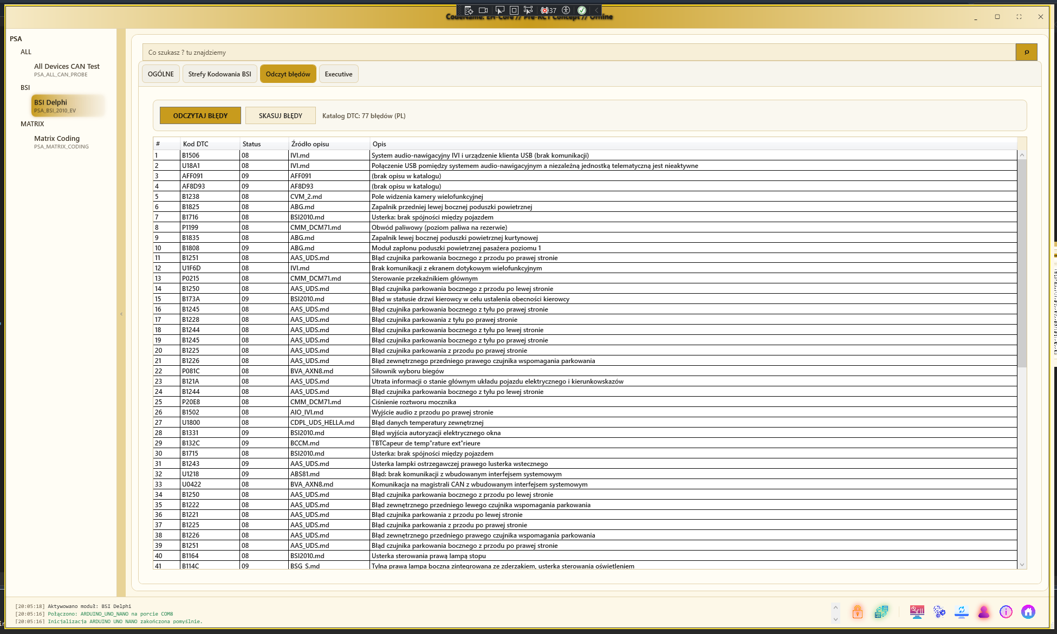Click source cell ABS81.md
This screenshot has height=634, width=1057.
(x=329, y=474)
